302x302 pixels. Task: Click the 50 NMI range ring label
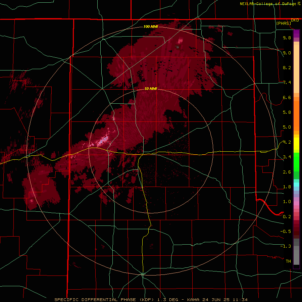tap(151, 89)
